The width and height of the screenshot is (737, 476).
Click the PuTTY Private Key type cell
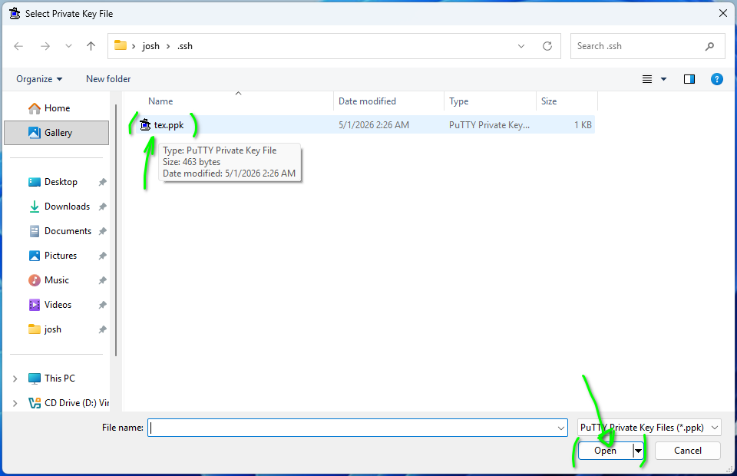point(489,125)
